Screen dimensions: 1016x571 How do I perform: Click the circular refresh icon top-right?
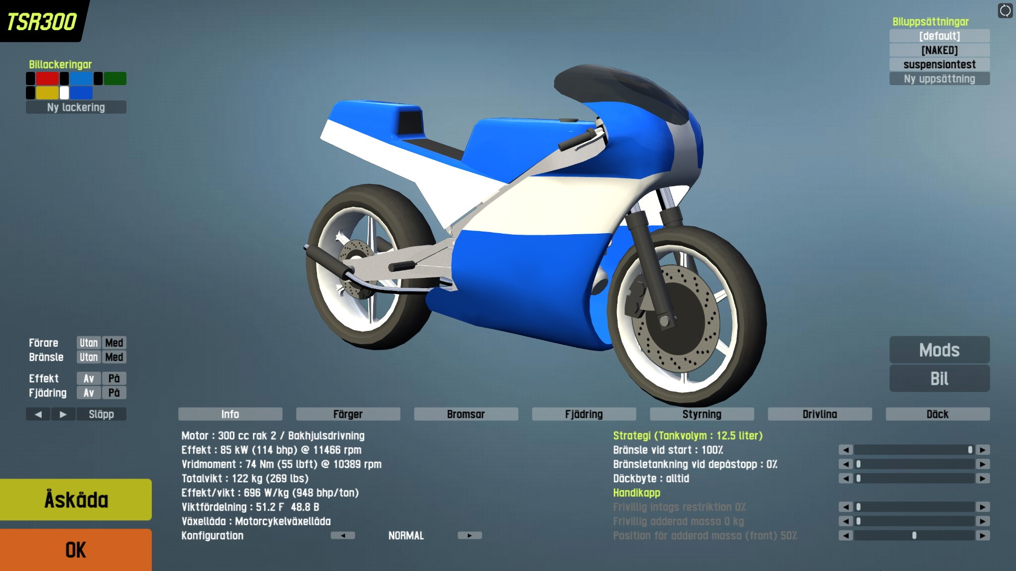(1005, 11)
